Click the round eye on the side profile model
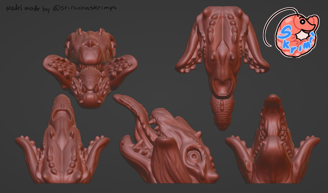Image resolution: width=328 pixels, height=193 pixels. click(194, 156)
